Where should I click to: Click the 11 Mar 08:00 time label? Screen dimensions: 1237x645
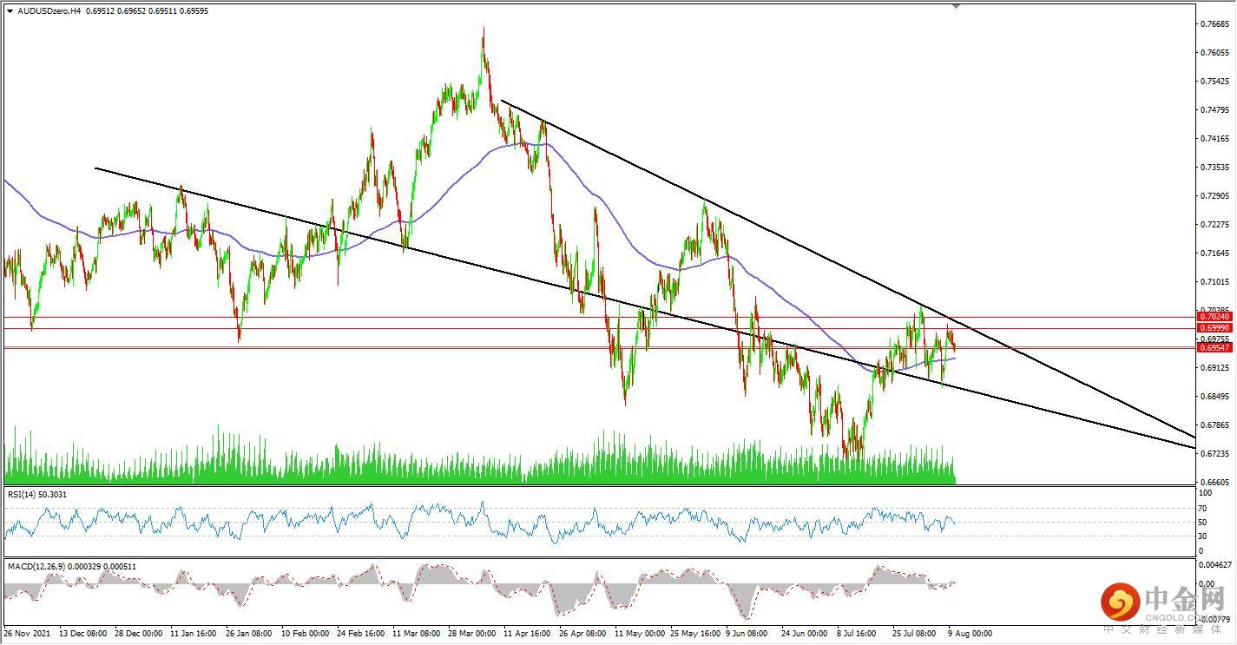pyautogui.click(x=418, y=634)
